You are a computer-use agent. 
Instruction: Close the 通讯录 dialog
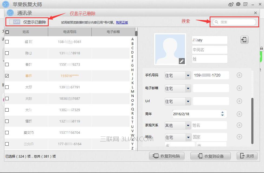point(255,13)
